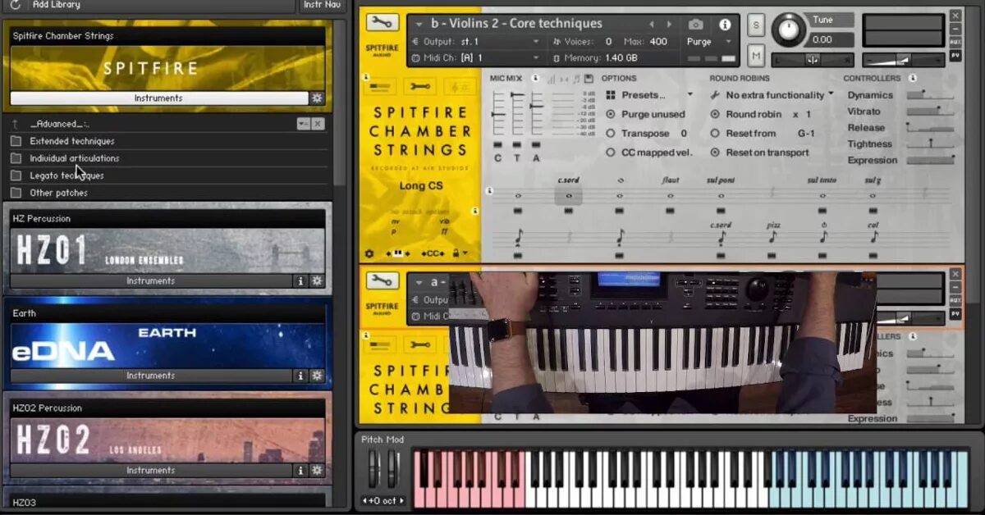The width and height of the screenshot is (985, 515).
Task: Select the flaut long articulation note
Action: coord(670,196)
